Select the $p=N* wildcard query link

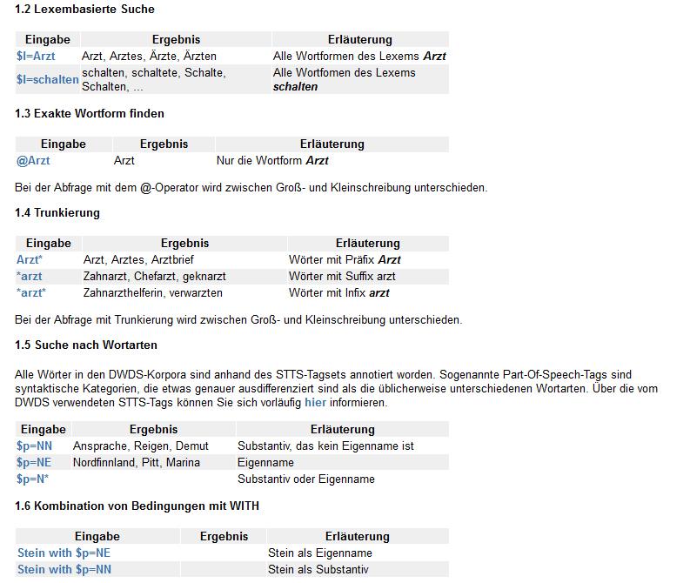tap(32, 479)
